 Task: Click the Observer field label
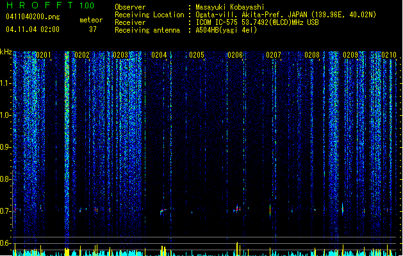(130, 7)
